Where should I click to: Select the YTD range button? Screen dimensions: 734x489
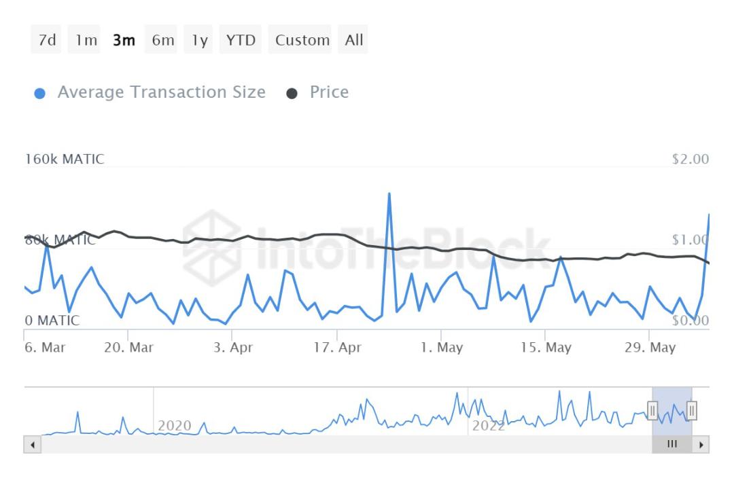(241, 40)
